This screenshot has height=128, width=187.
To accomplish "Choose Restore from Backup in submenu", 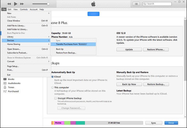I will 73,53.
